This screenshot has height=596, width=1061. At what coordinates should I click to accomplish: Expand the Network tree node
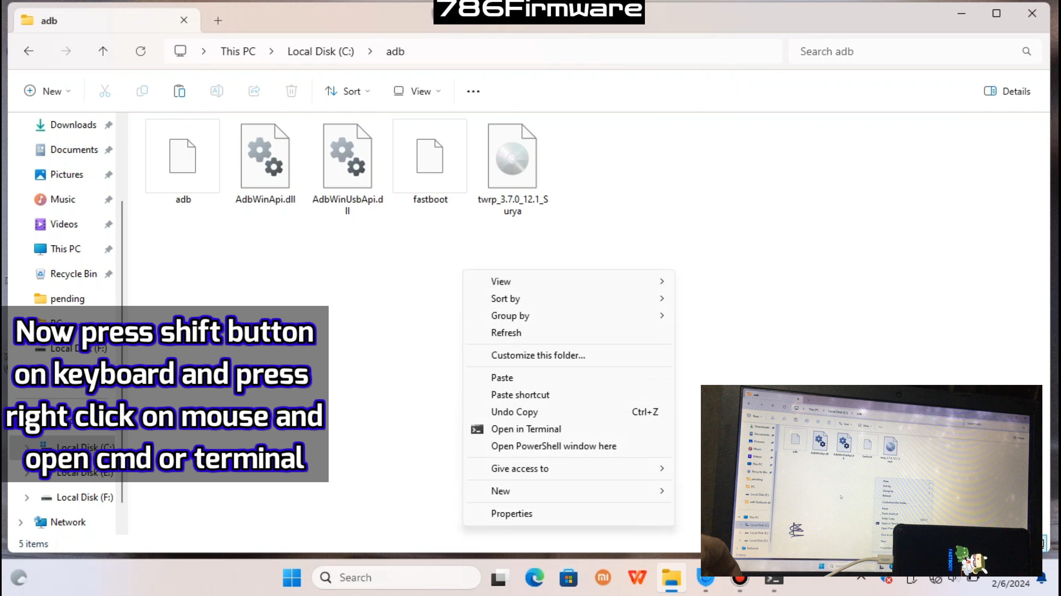(x=21, y=522)
